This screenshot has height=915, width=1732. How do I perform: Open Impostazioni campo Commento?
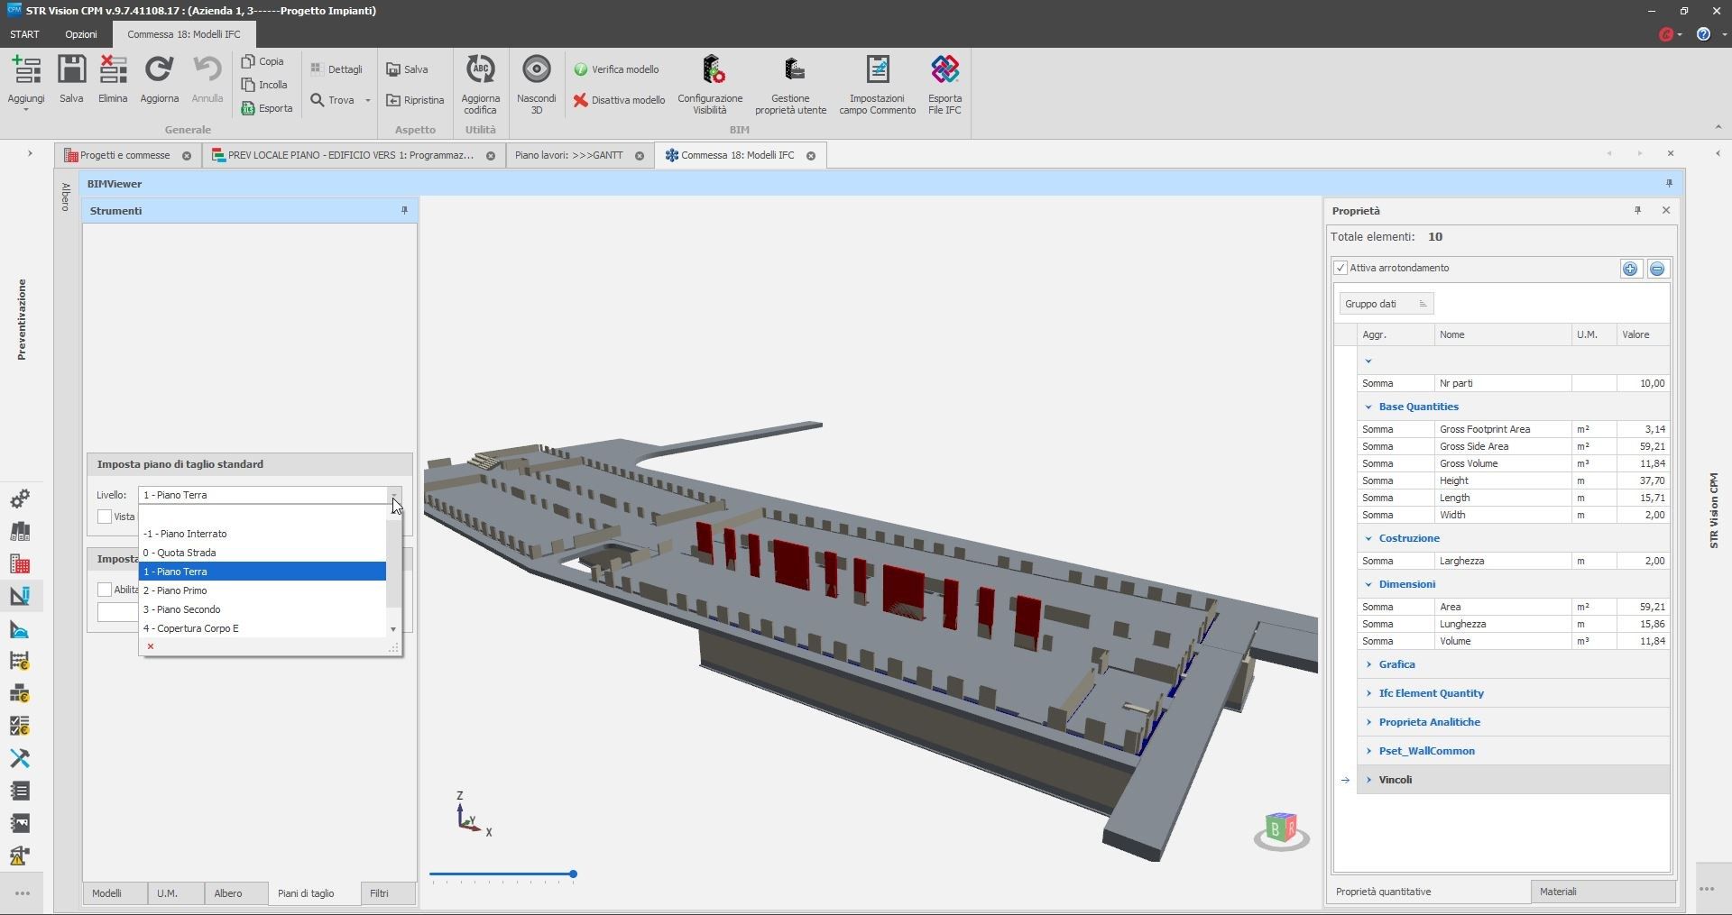[x=877, y=70]
